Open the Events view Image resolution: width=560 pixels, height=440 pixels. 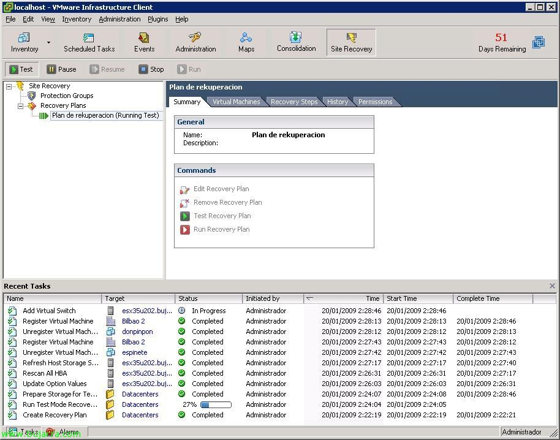pos(144,42)
